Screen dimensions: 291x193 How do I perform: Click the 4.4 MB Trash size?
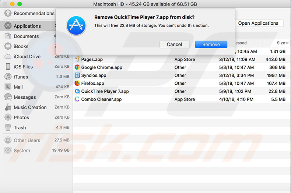point(63,127)
